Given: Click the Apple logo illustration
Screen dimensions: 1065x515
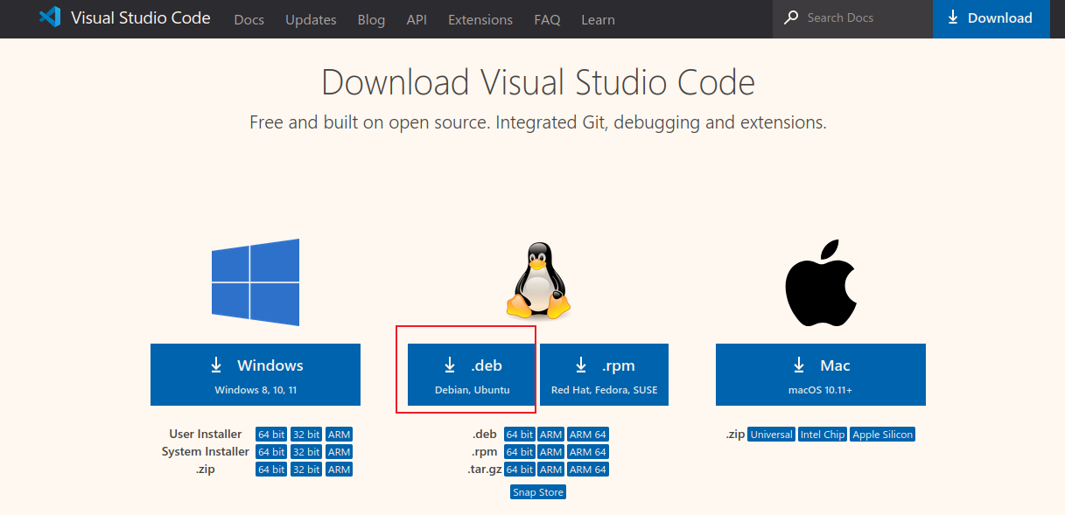Looking at the screenshot, I should 819,280.
